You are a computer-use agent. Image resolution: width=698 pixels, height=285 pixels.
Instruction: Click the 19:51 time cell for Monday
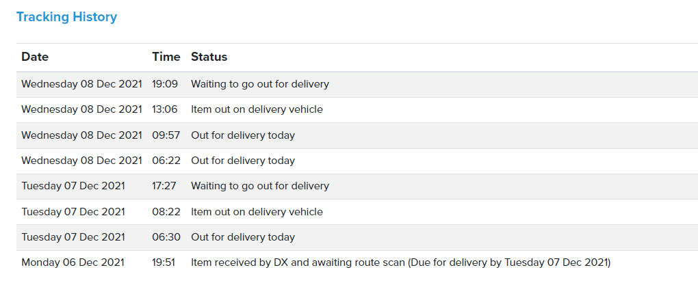(x=165, y=262)
